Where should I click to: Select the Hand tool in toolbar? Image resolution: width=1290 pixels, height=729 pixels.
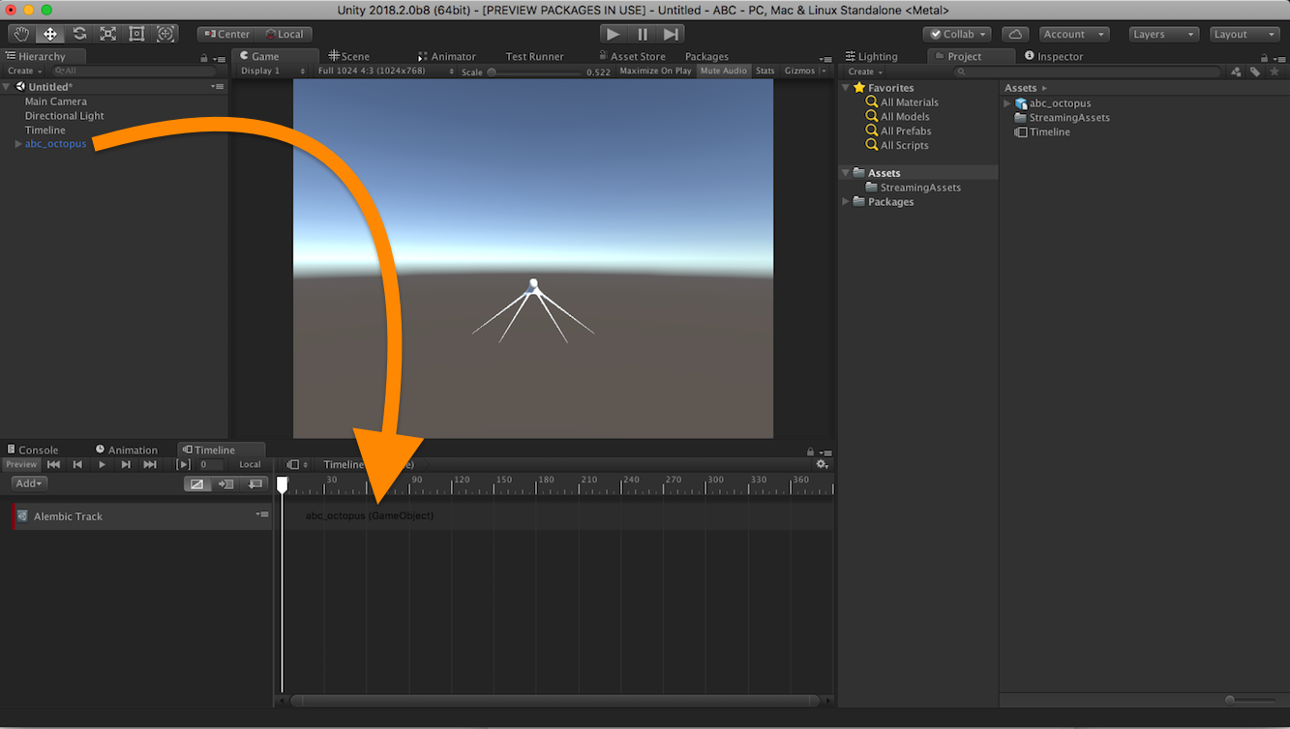pos(21,34)
